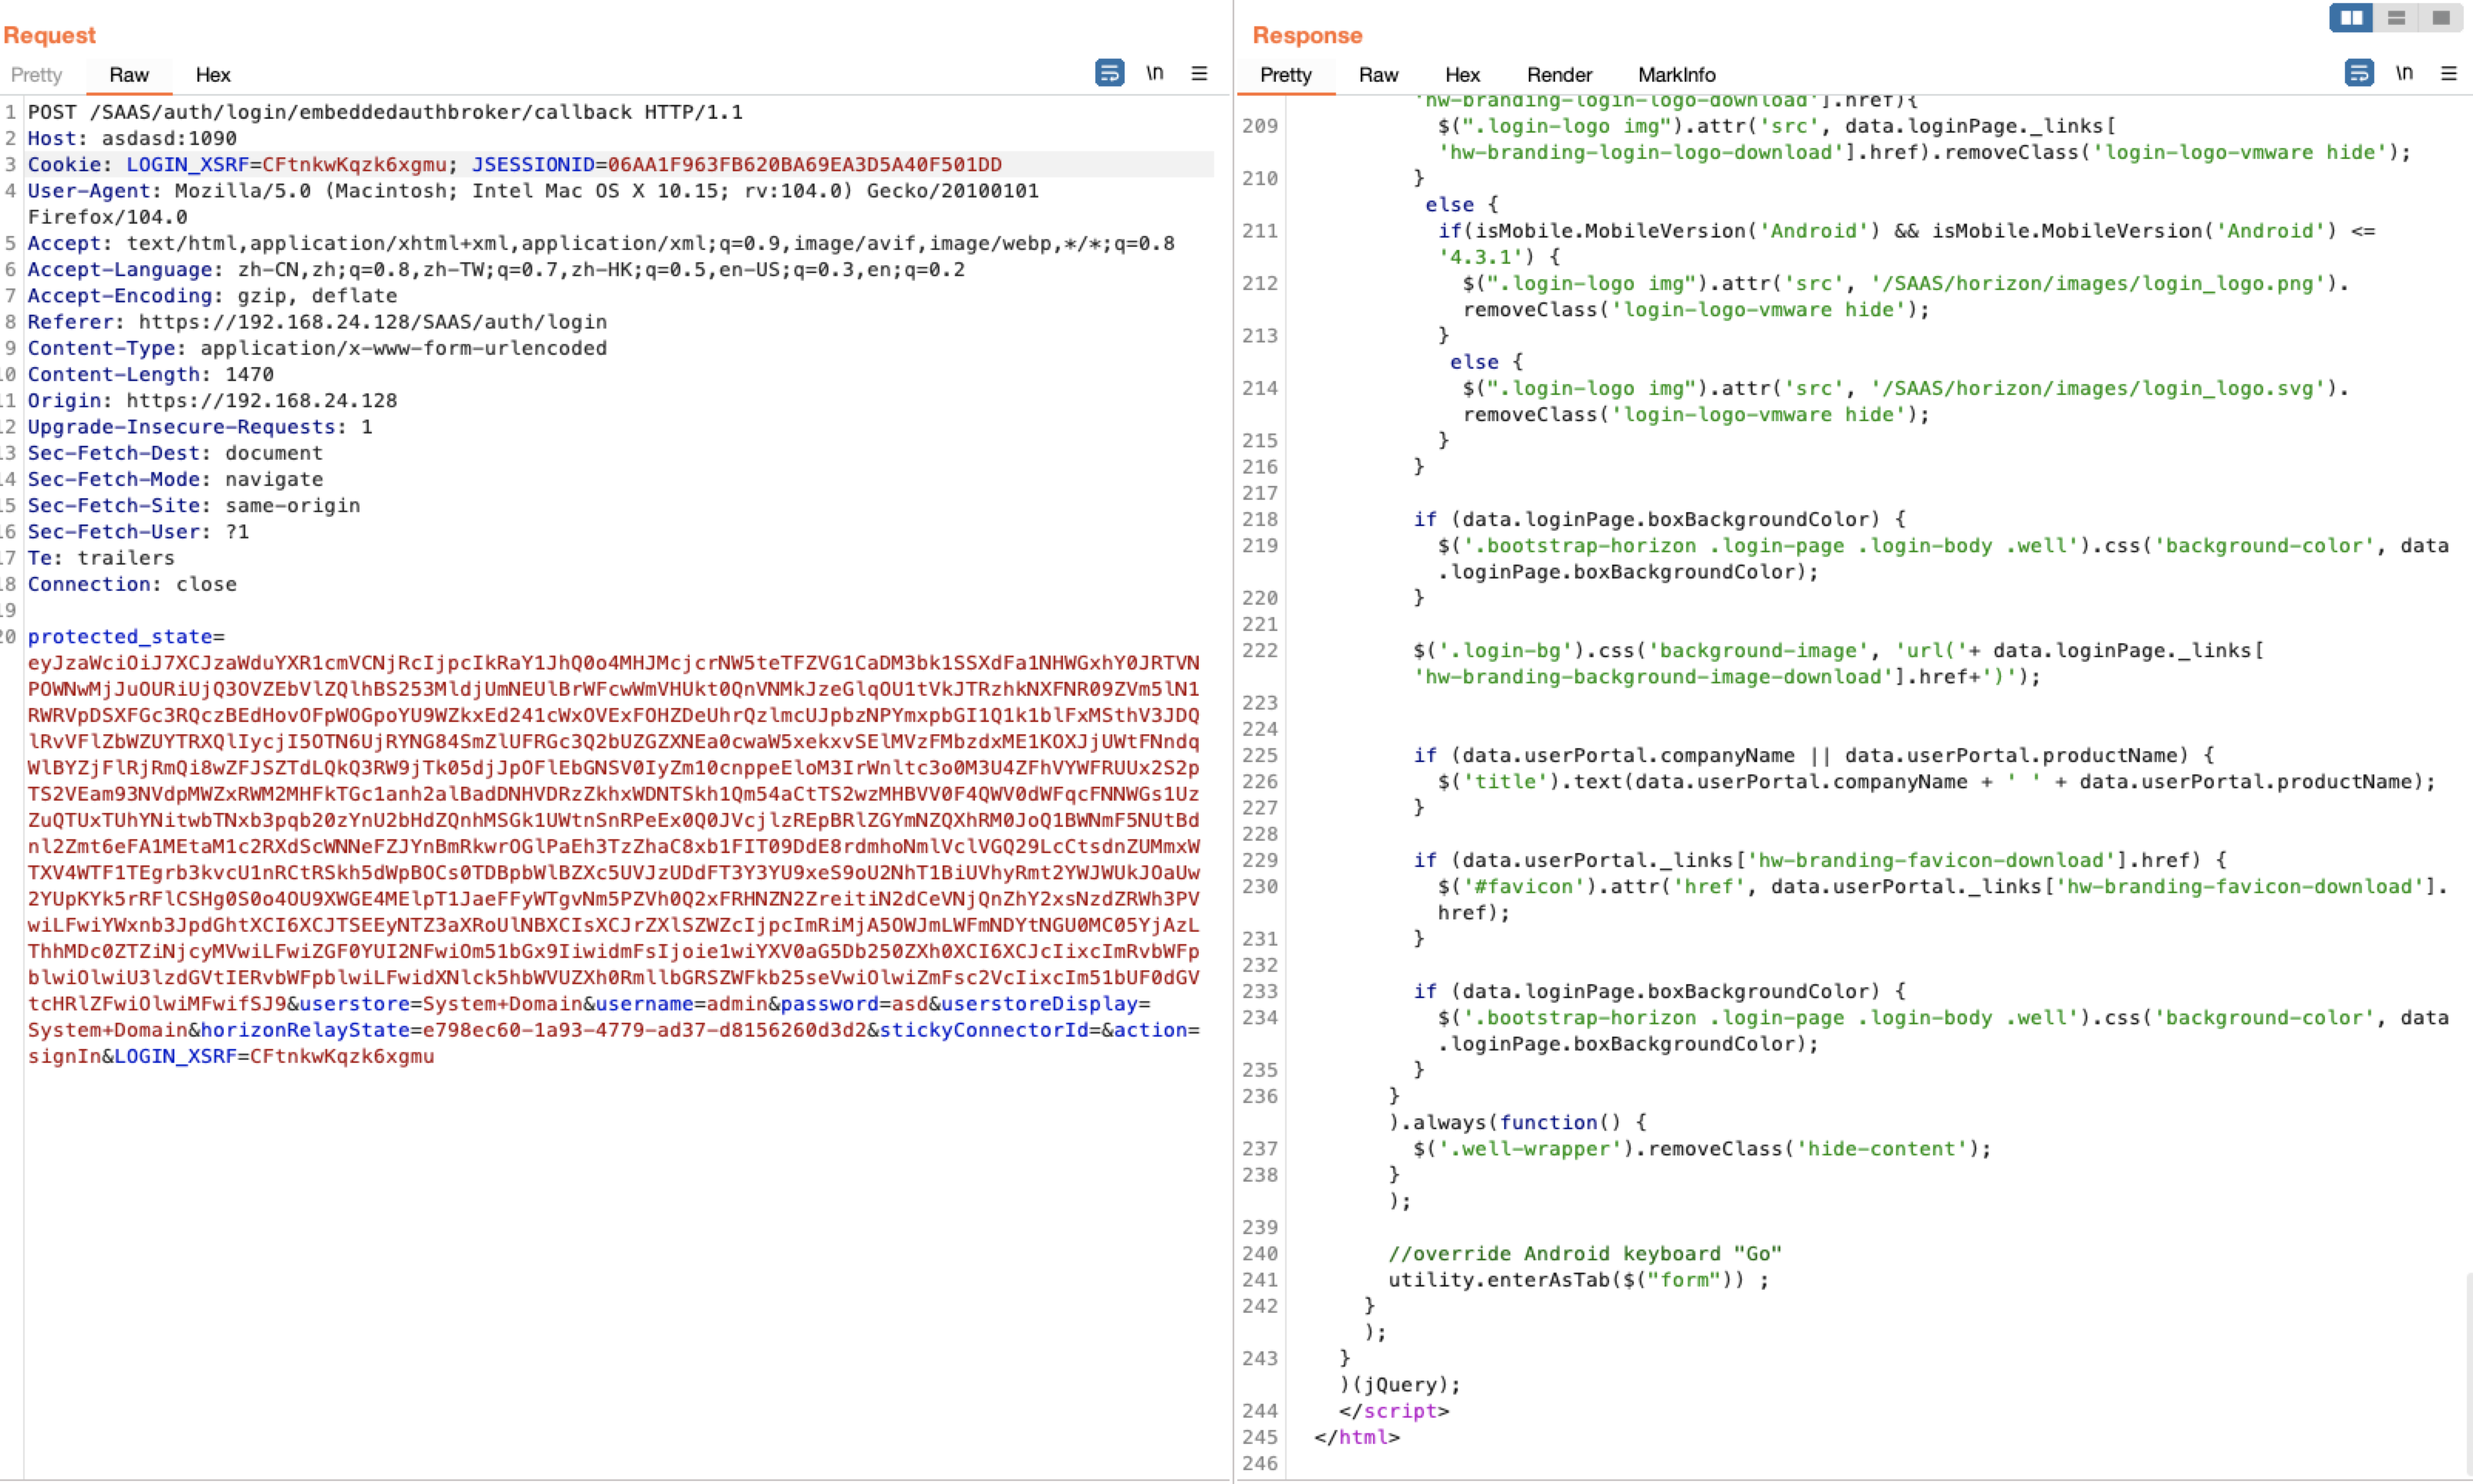This screenshot has width=2473, height=1484.
Task: Select combined single-pane layout icon
Action: (x=2441, y=18)
